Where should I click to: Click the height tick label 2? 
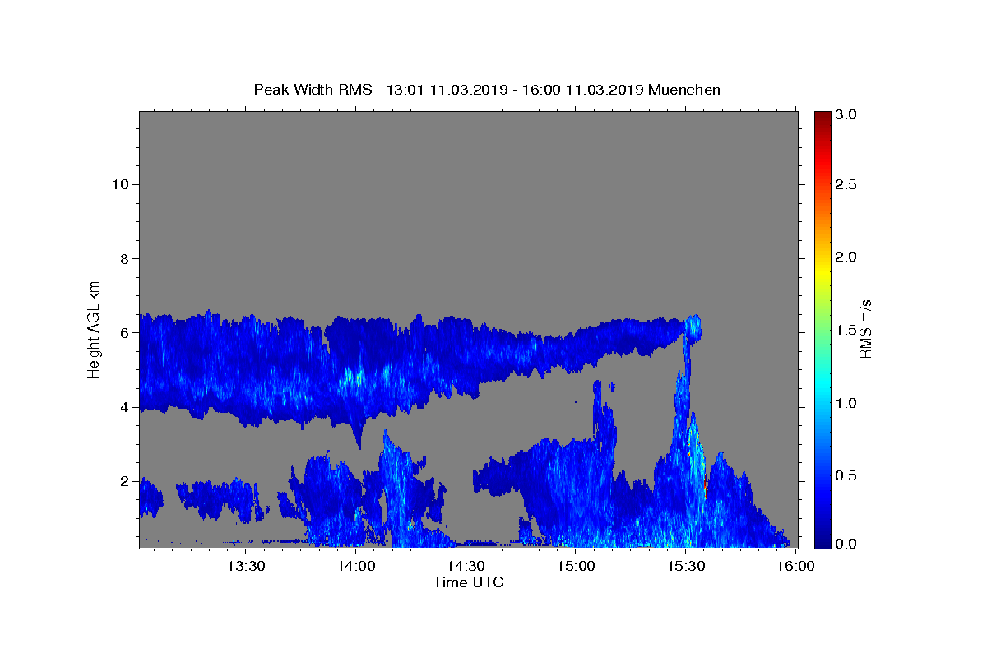[x=125, y=481]
